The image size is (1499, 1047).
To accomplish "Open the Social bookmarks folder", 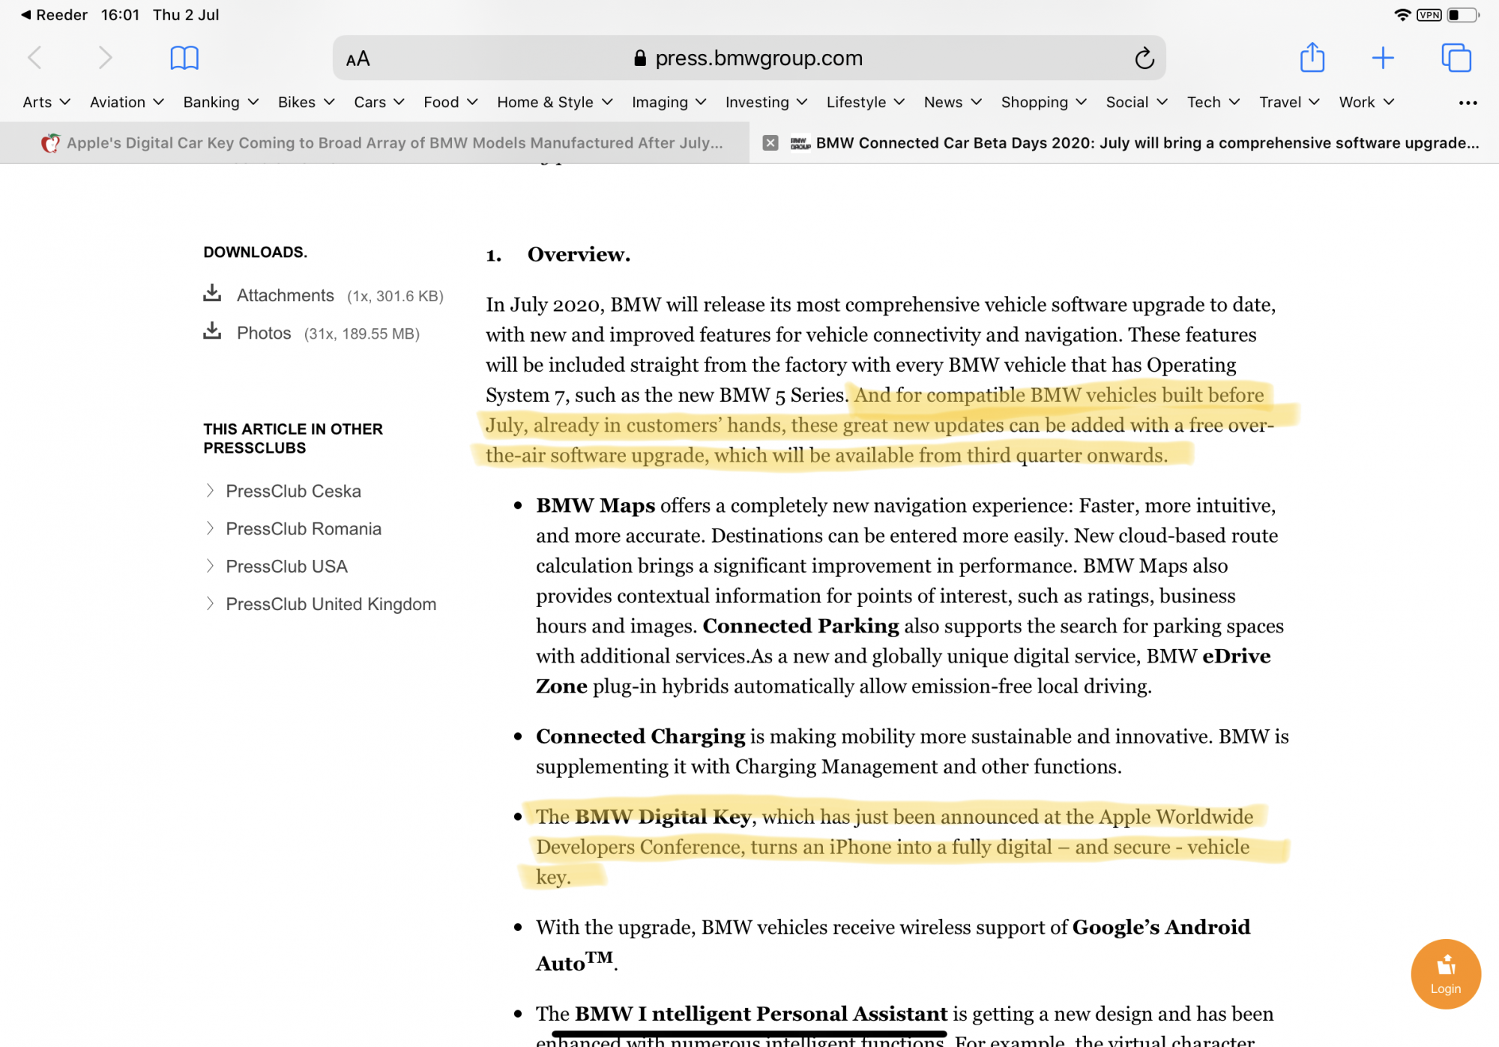I will point(1136,102).
